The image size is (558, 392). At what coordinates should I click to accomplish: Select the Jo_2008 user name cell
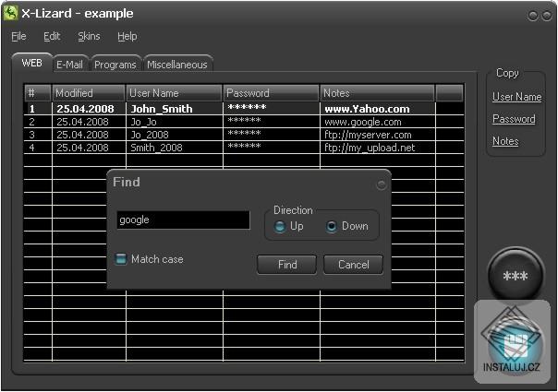click(175, 135)
